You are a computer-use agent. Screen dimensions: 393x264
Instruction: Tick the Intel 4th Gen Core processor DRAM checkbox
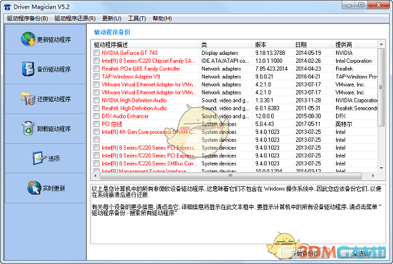[x=96, y=132]
